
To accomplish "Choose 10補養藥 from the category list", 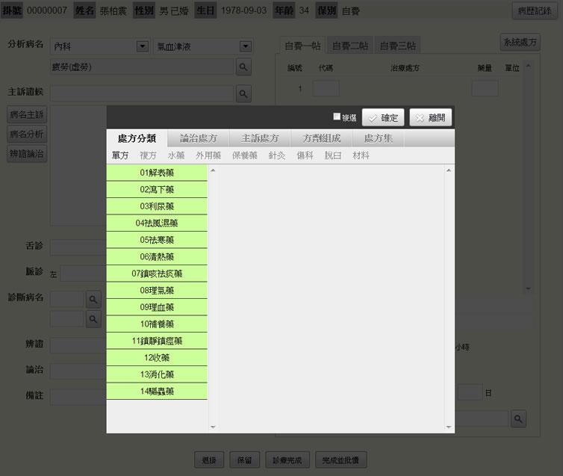I will click(157, 324).
